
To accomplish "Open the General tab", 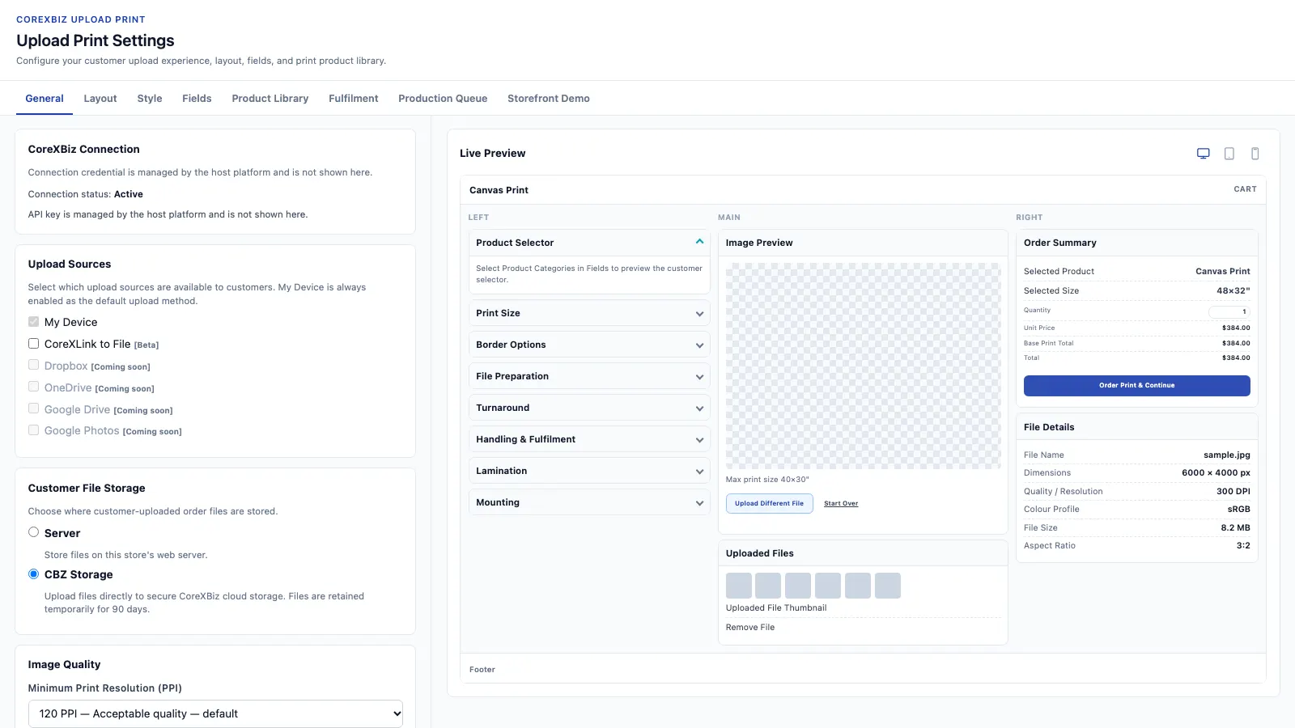I will [x=45, y=99].
